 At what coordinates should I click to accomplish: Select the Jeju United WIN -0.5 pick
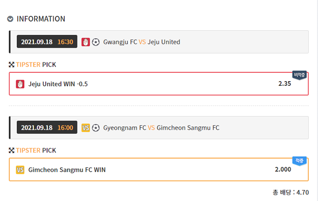tap(58, 84)
